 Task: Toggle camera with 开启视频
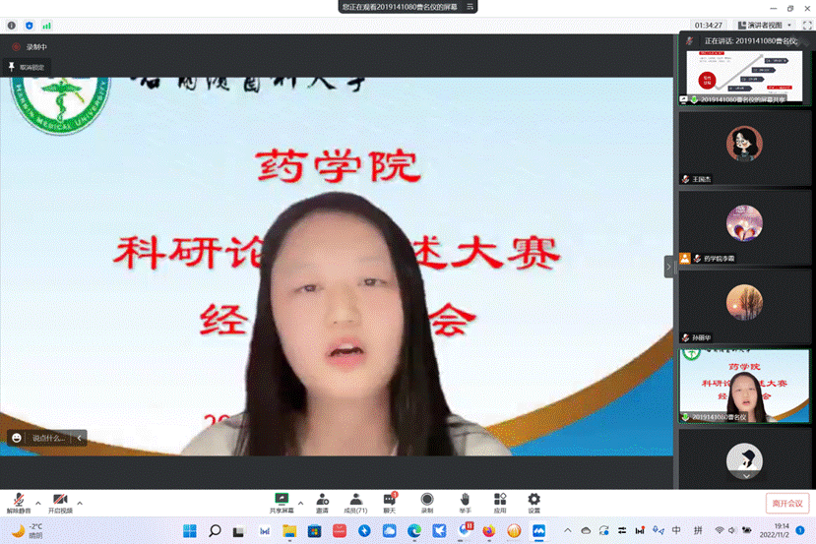click(60, 501)
